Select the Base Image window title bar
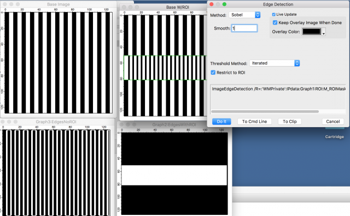 click(59, 4)
